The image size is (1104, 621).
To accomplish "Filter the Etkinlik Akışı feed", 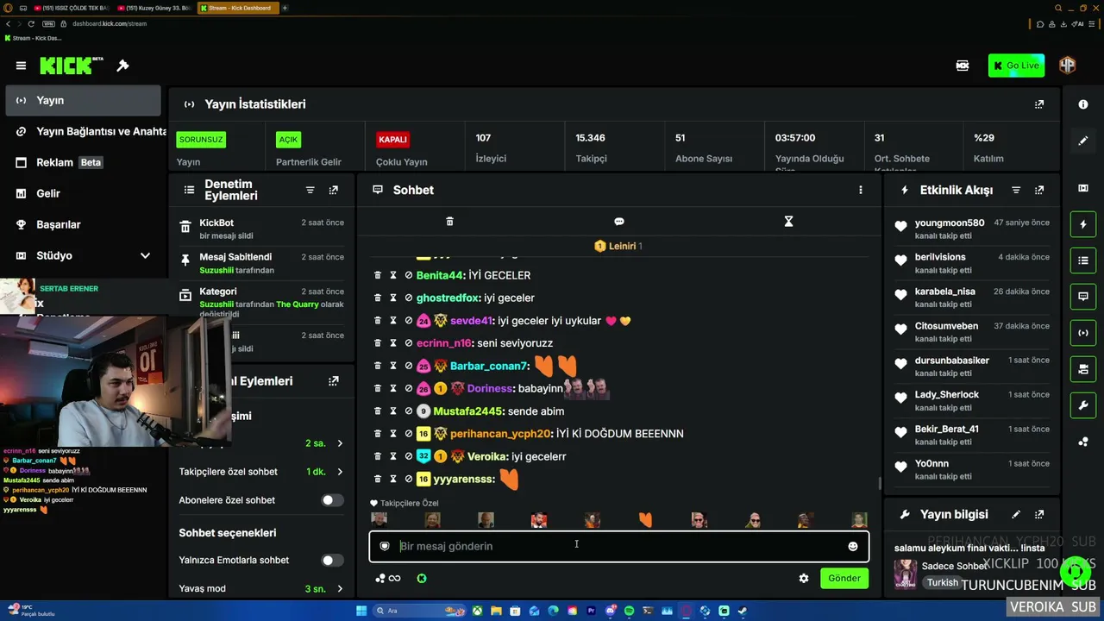I will click(1016, 190).
